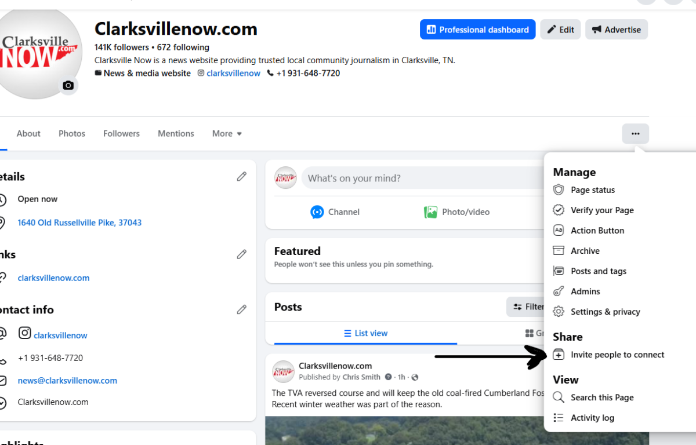
Task: Open three-dots page options button
Action: coord(635,134)
